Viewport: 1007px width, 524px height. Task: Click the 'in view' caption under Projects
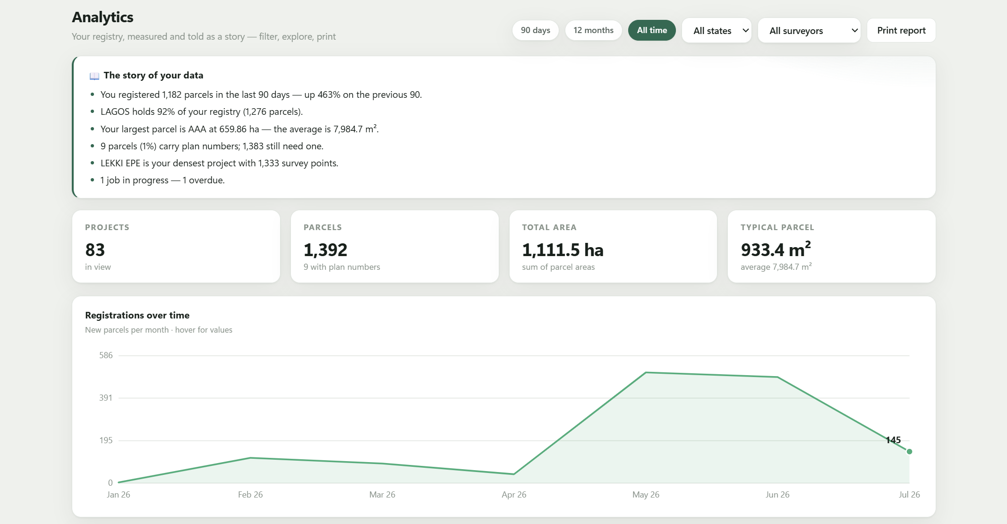98,267
